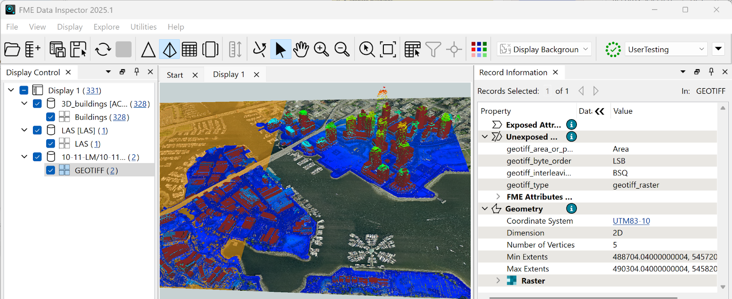
Task: Click black down-arrow after UserTesting
Action: (718, 49)
